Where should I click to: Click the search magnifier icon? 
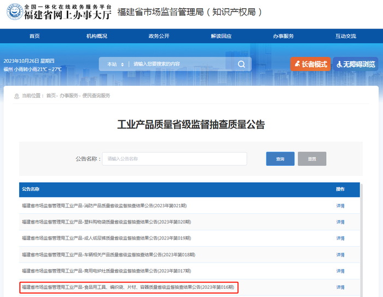click(241, 64)
